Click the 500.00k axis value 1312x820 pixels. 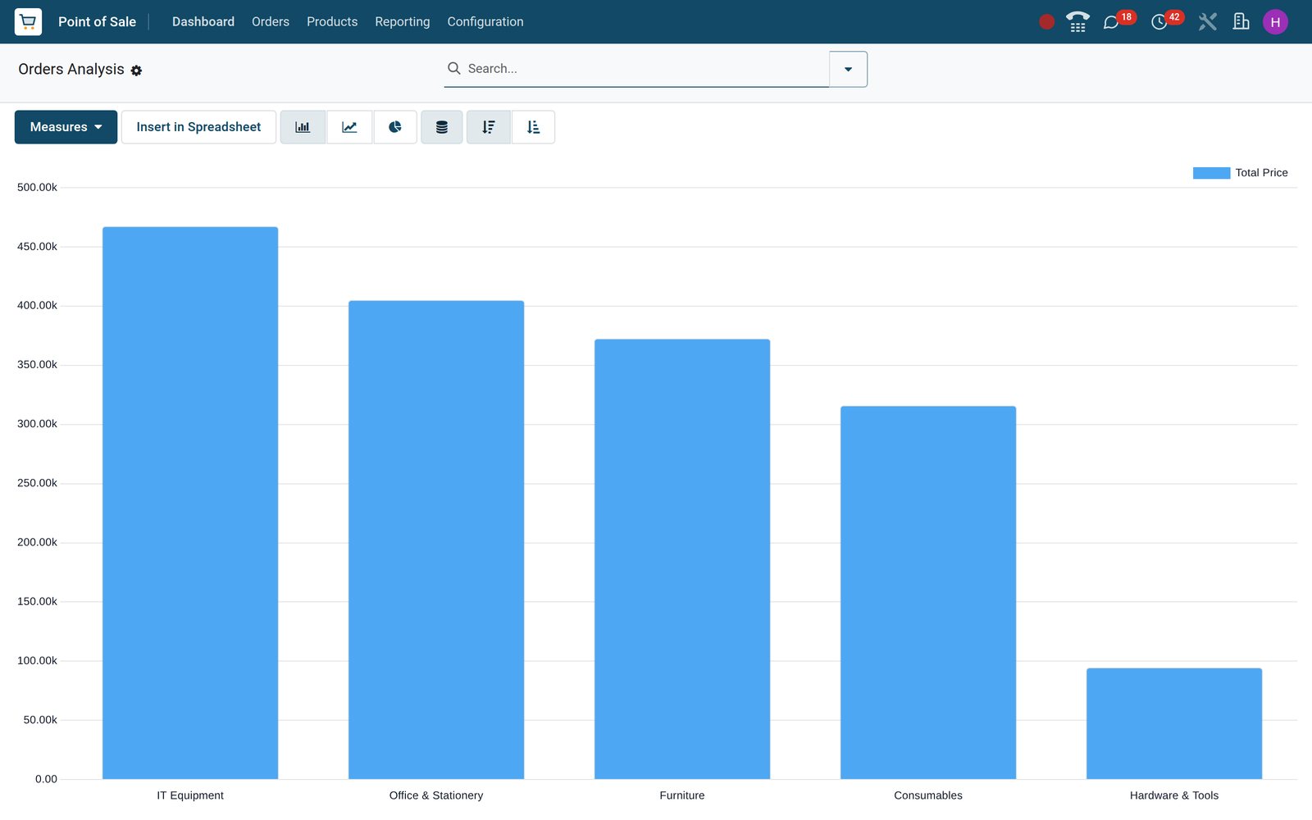pos(37,188)
